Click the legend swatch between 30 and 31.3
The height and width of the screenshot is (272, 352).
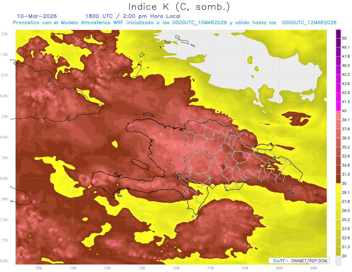point(338,179)
